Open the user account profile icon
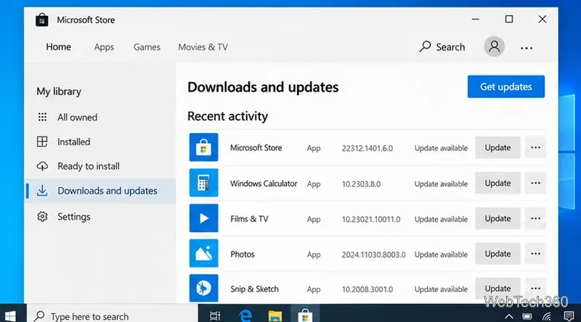The height and width of the screenshot is (322, 581). [x=494, y=46]
